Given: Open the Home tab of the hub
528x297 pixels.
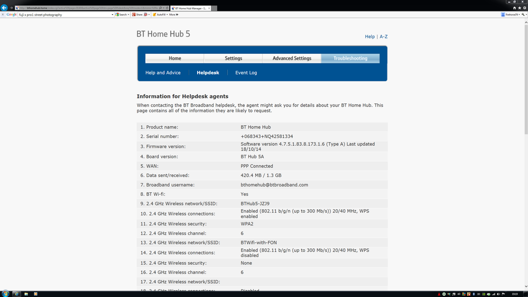Looking at the screenshot, I should pyautogui.click(x=175, y=58).
